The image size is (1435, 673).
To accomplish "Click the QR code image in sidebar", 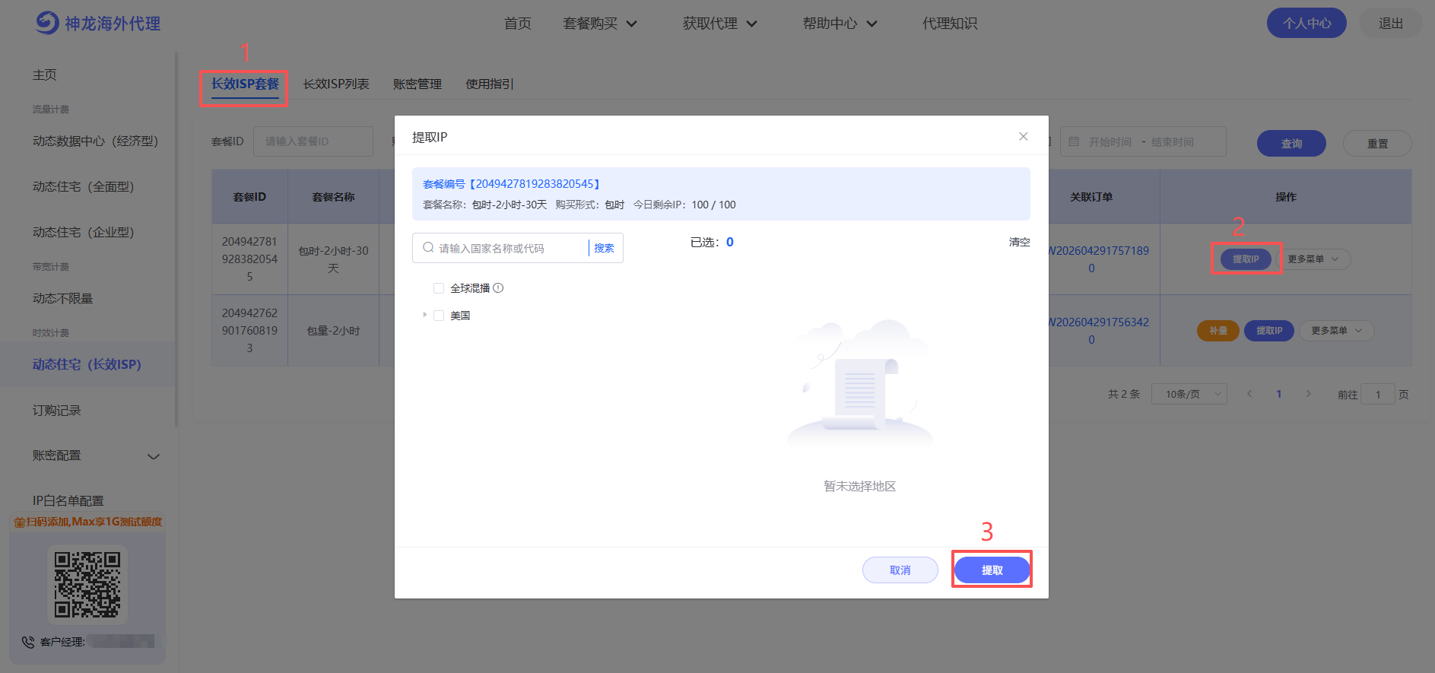I will point(87,584).
